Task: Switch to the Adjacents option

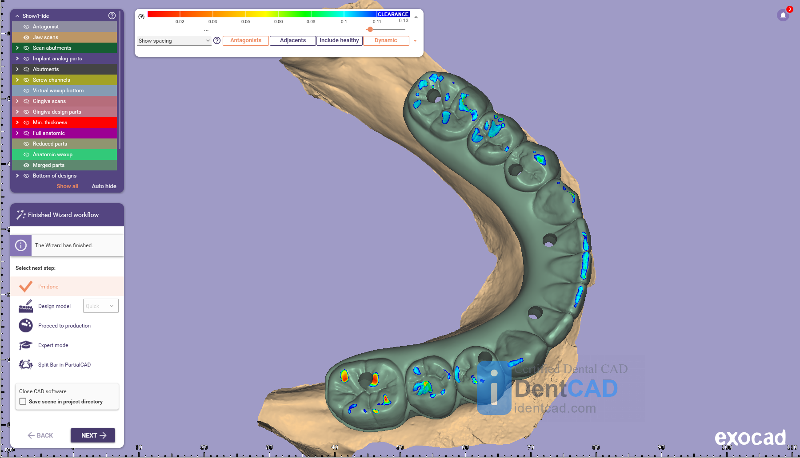Action: pos(292,41)
